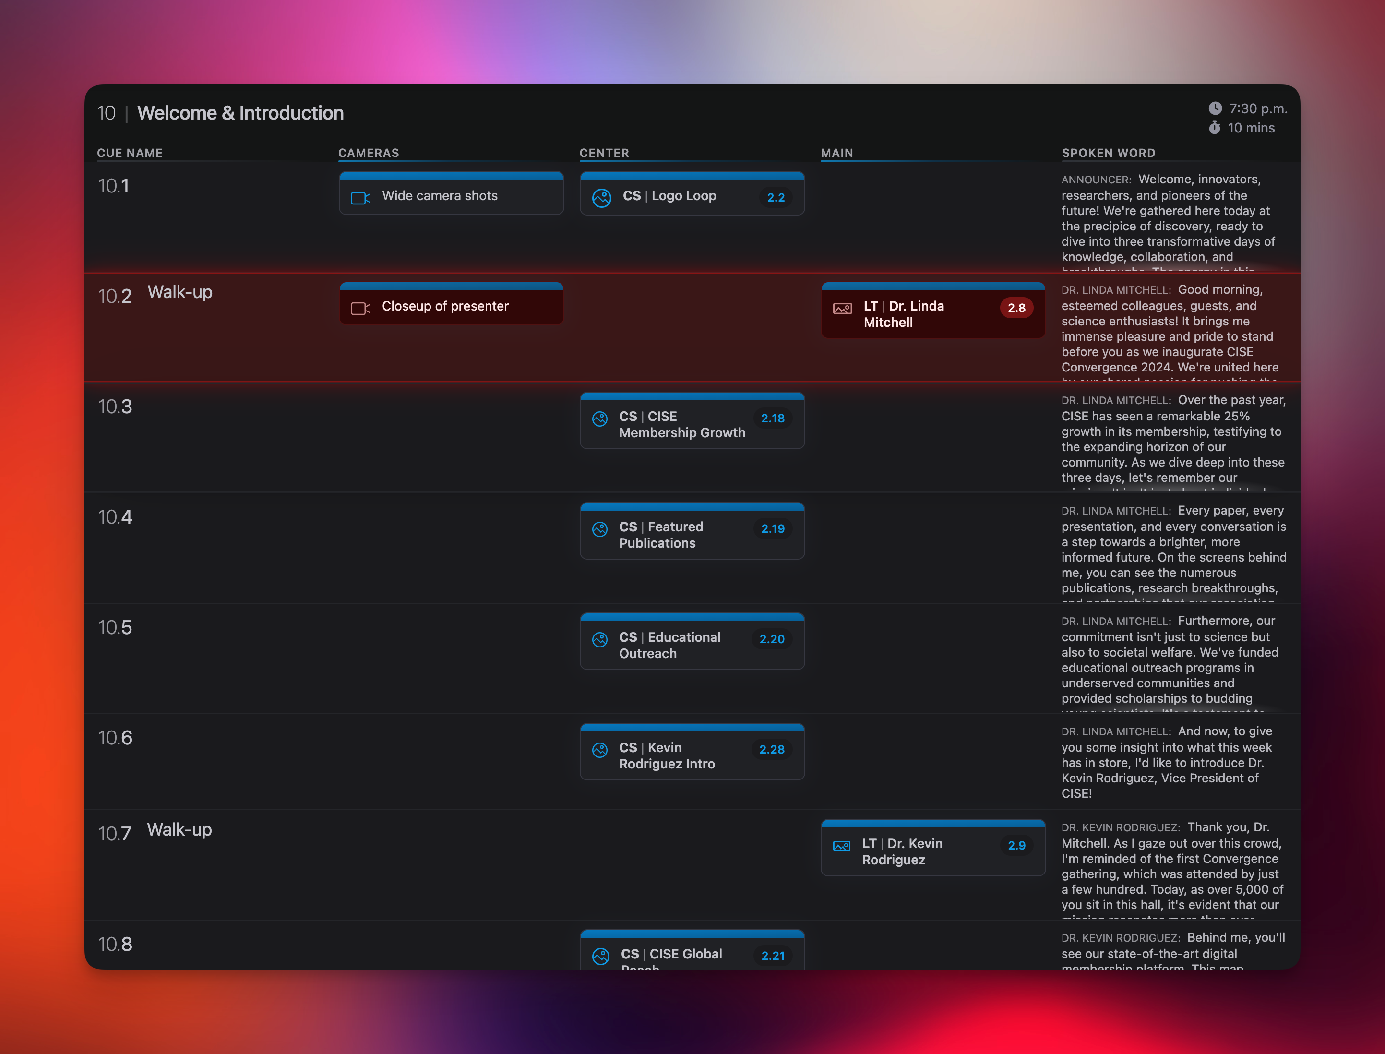Select cue 10.7 Walk-up row name

[179, 830]
